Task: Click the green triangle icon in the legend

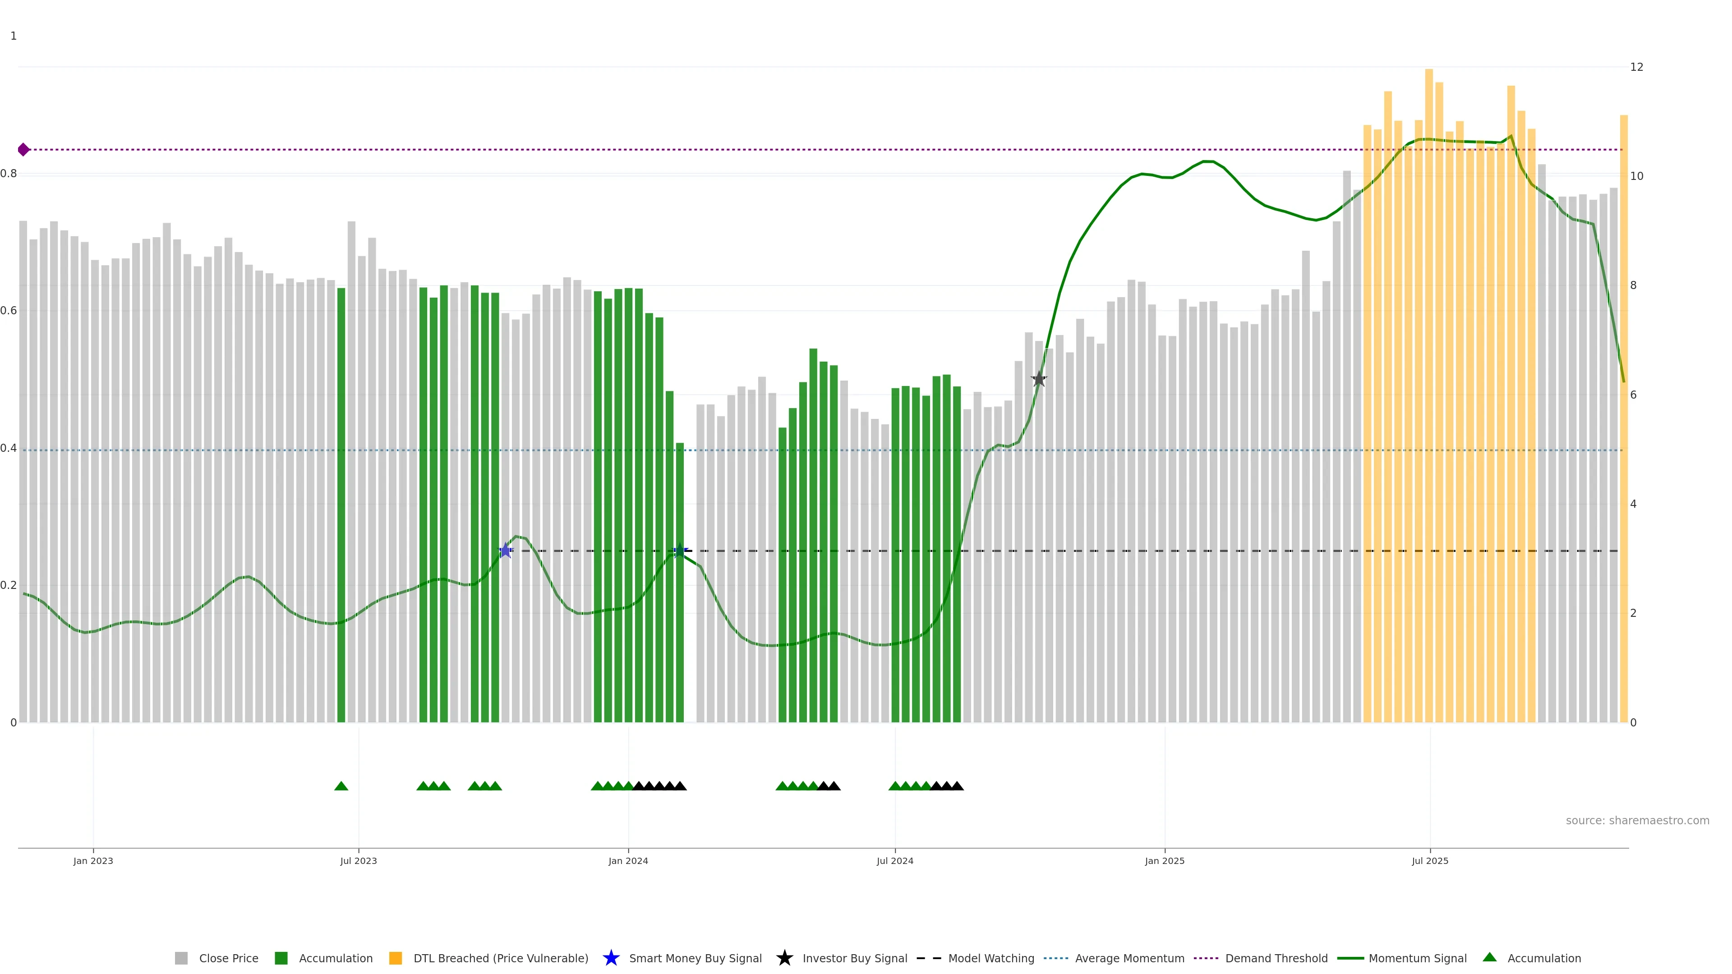Action: point(1489,957)
